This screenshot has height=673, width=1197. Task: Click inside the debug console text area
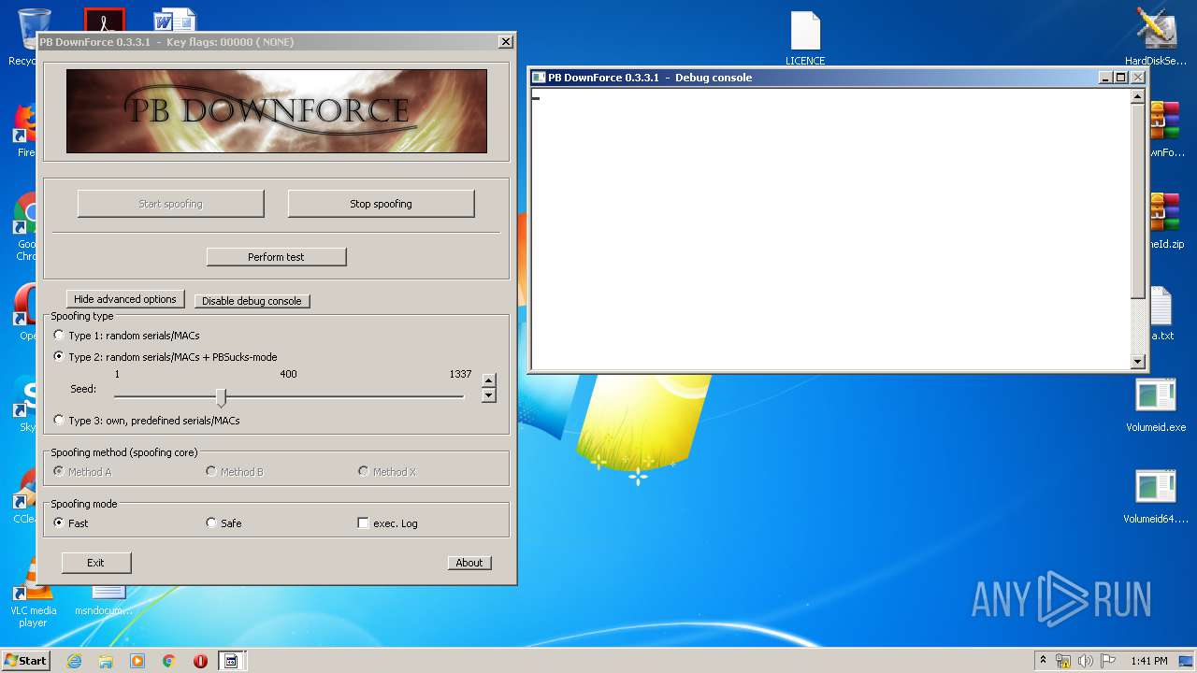[830, 228]
